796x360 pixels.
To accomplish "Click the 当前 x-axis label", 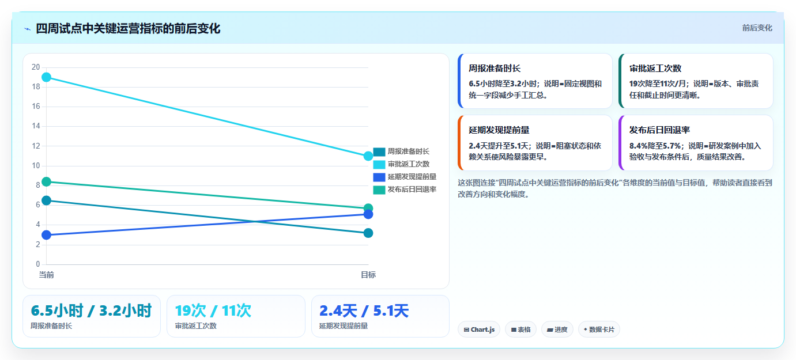I will pos(47,275).
